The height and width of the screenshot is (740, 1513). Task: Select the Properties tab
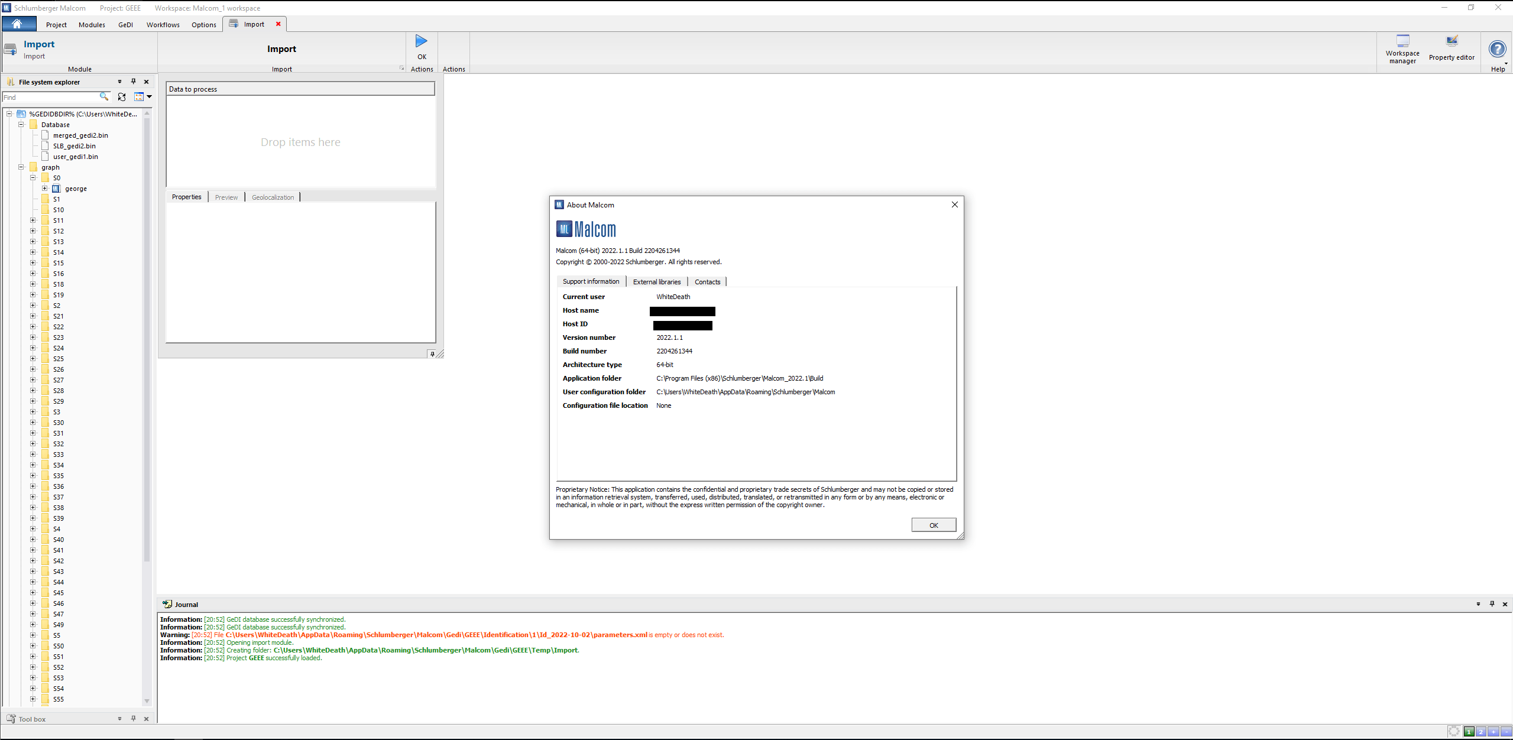[x=187, y=197]
